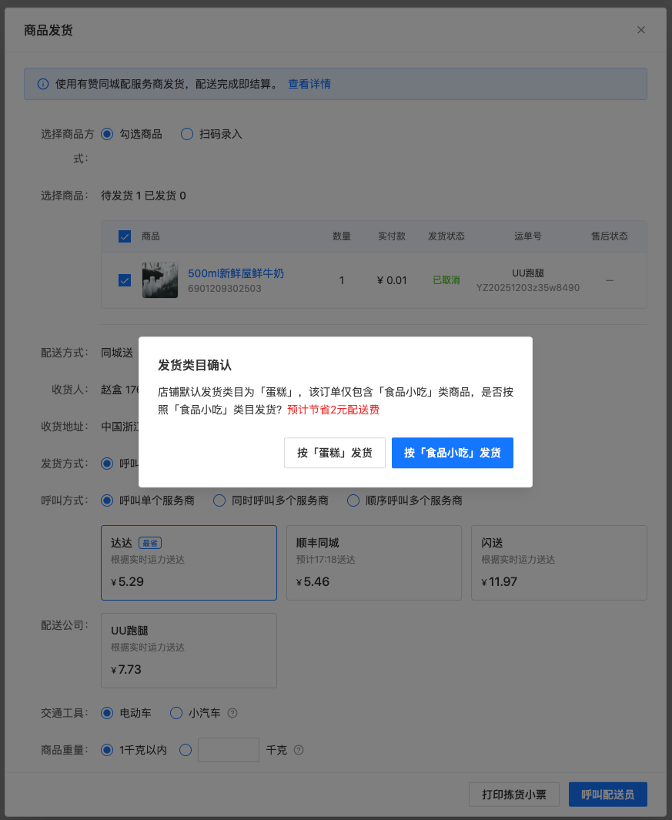Toggle the checkbox for 500ml新鲜屋鲜牛奶
The height and width of the screenshot is (820, 672).
coord(125,280)
